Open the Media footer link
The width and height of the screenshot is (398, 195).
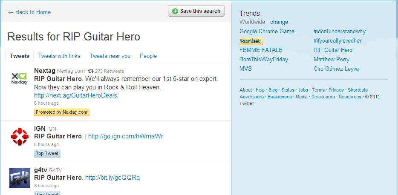coord(302,97)
